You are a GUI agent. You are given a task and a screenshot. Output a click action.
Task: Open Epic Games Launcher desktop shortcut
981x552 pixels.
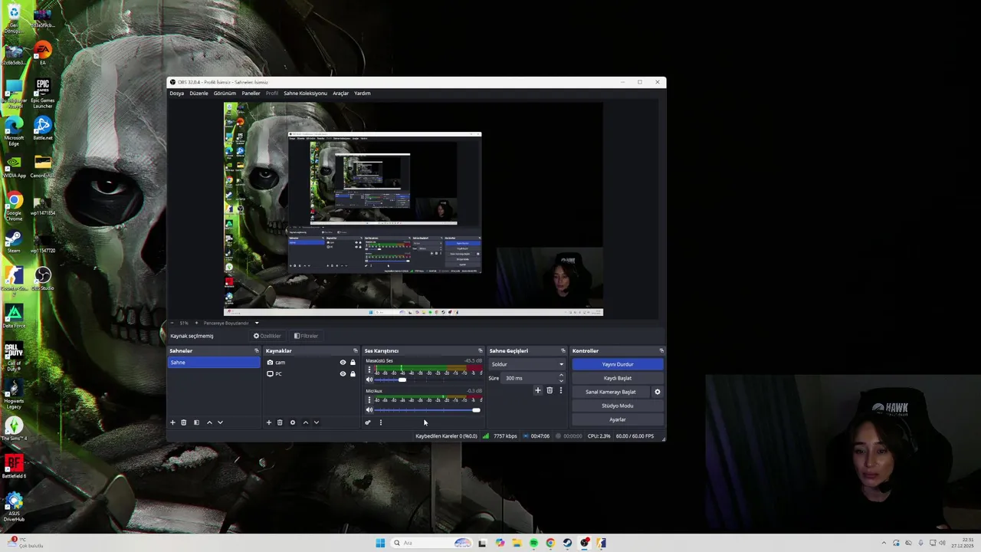pyautogui.click(x=42, y=94)
